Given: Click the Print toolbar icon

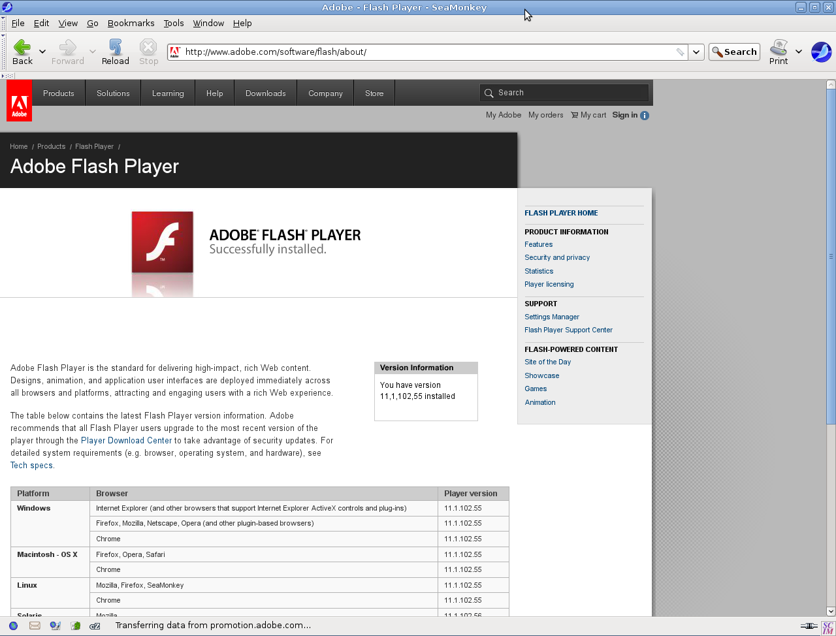Looking at the screenshot, I should 779,52.
